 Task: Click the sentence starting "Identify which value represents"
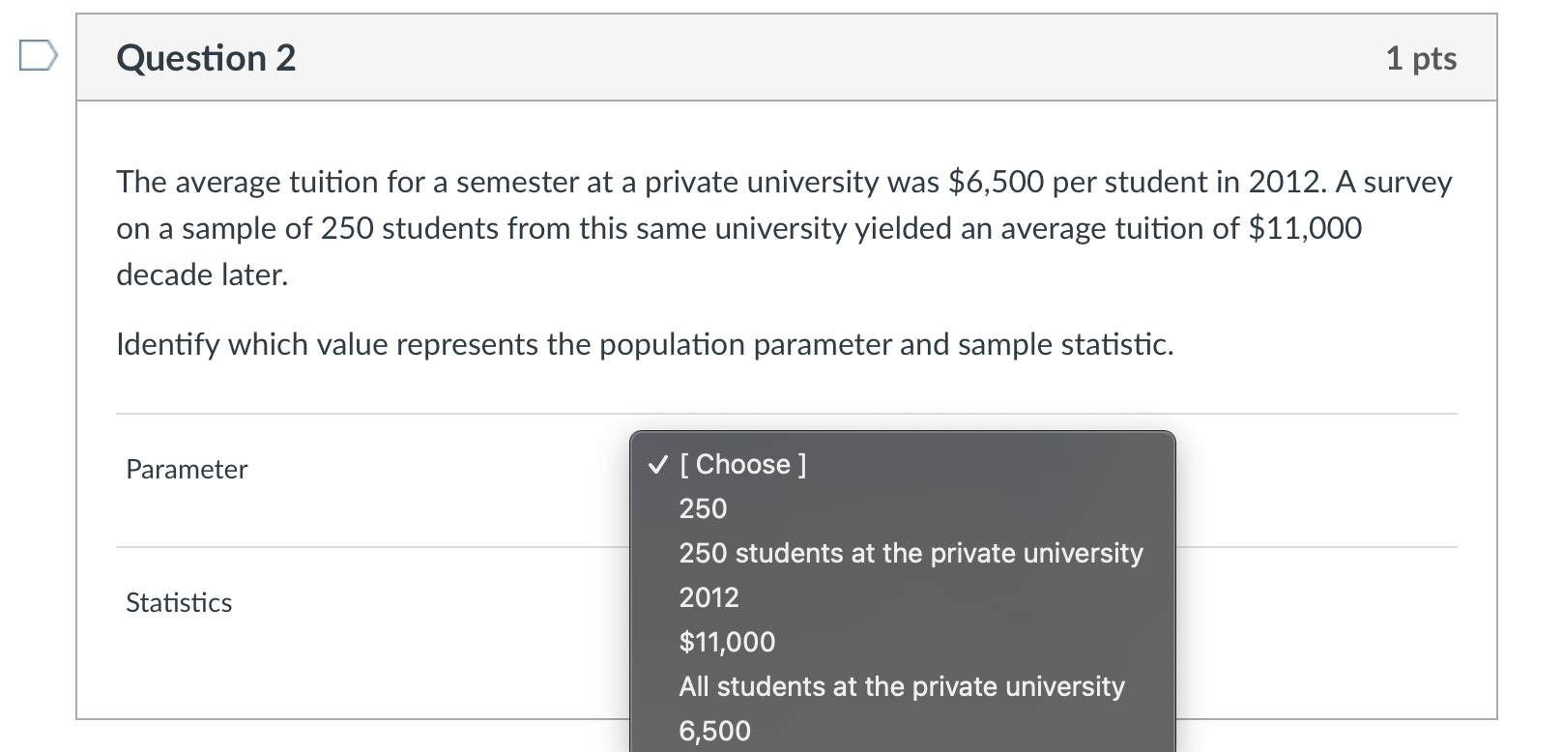click(x=645, y=345)
